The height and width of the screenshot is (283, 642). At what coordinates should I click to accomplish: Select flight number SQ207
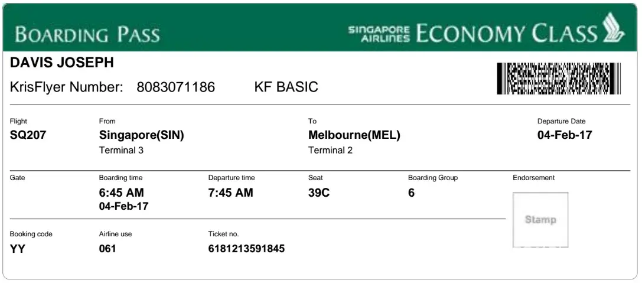[28, 135]
